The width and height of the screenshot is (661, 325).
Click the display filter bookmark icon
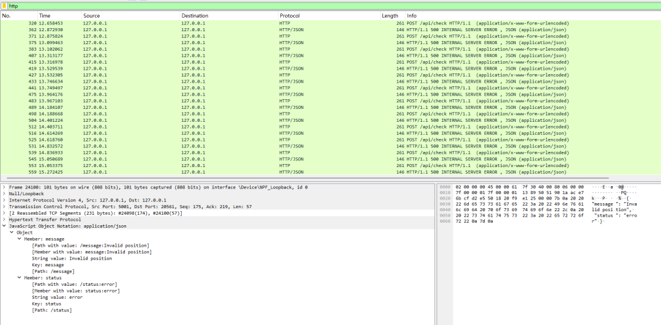(5, 6)
